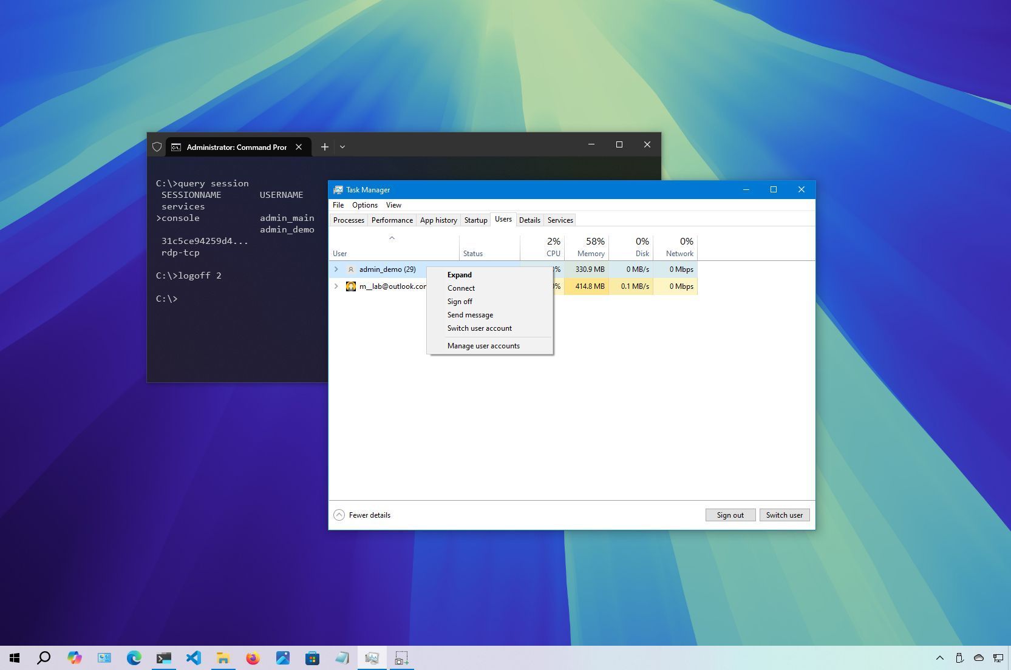Expand the m__lab@outlook.com user row

336,286
